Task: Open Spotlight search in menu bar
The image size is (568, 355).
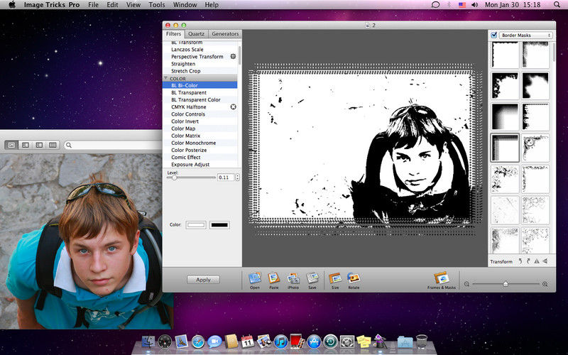Action: tap(558, 5)
